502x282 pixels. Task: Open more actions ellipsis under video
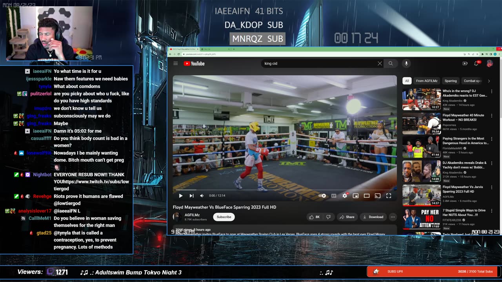[x=393, y=217]
